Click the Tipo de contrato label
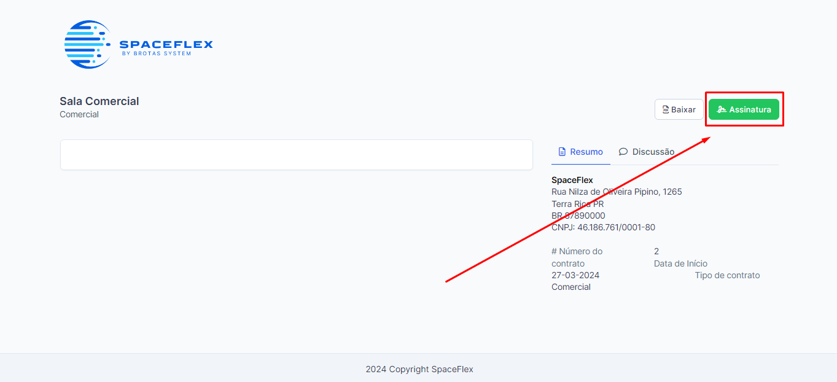The width and height of the screenshot is (837, 382). [x=727, y=275]
